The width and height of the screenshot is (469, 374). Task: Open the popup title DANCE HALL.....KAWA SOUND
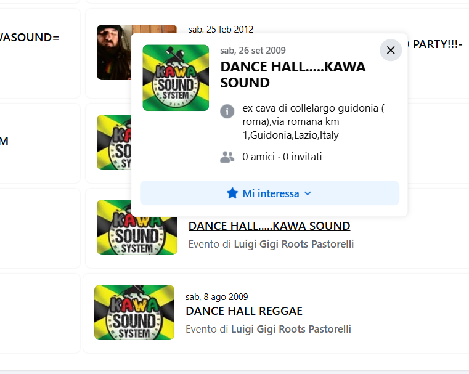click(x=293, y=75)
